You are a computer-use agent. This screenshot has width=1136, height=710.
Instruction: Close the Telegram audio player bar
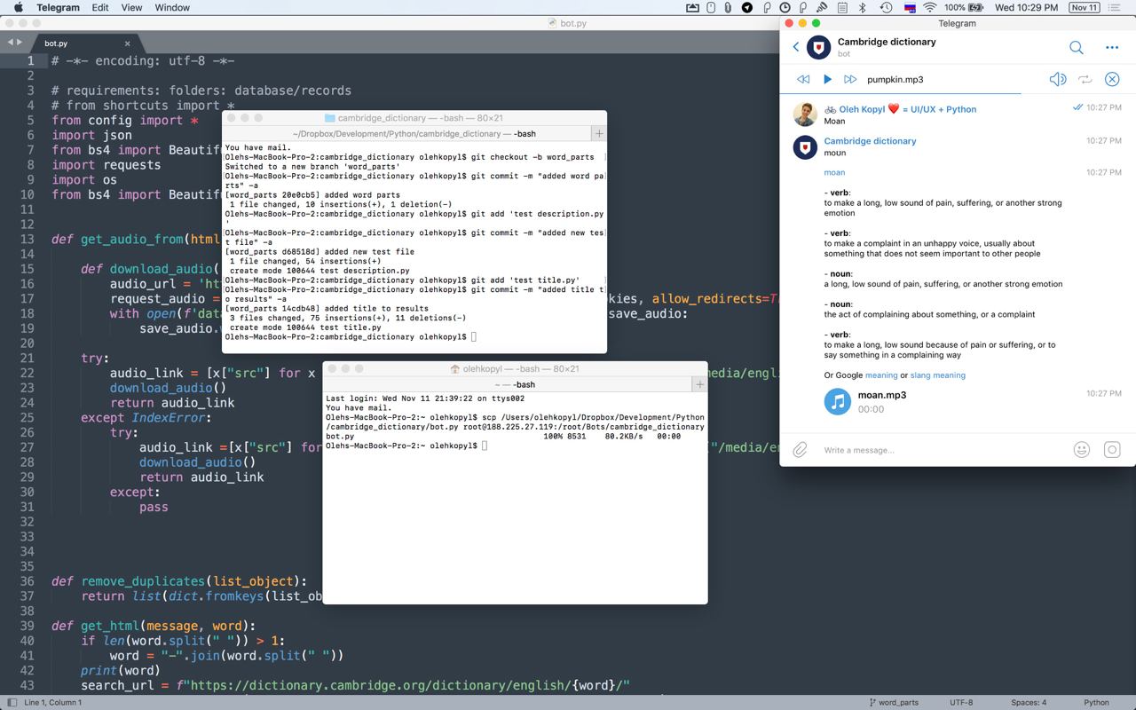[x=1112, y=79]
